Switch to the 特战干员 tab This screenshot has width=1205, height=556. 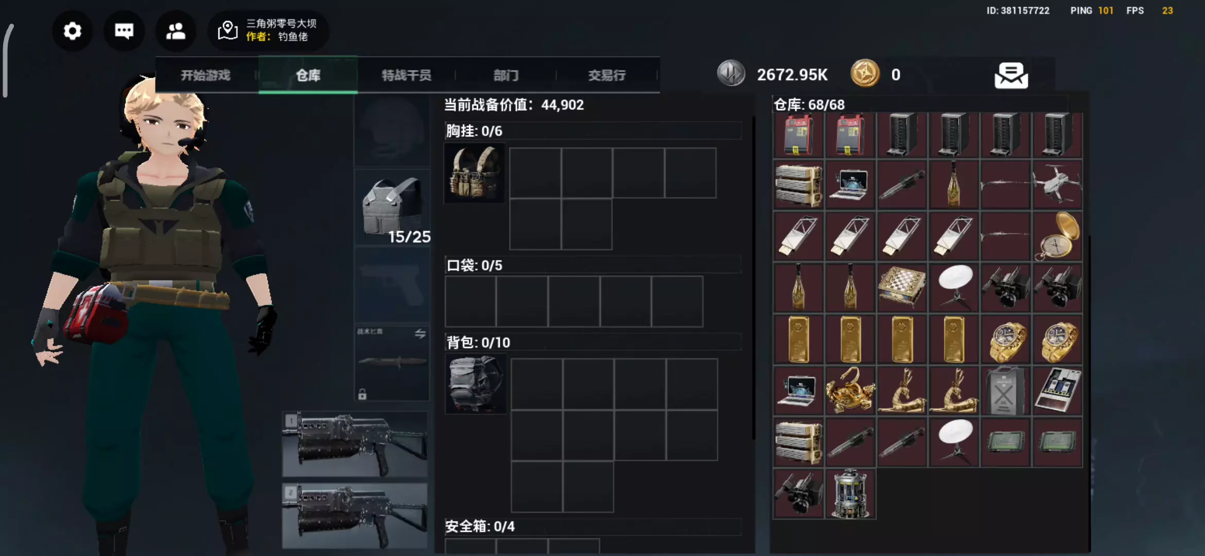coord(406,75)
